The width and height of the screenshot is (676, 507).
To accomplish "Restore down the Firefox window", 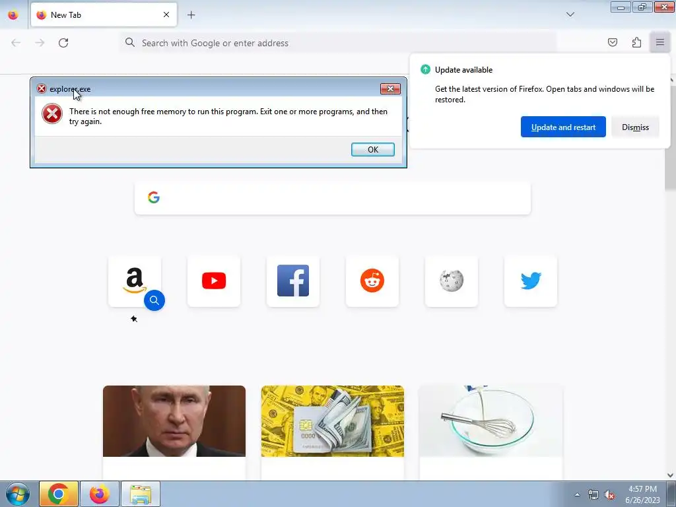I will [642, 7].
